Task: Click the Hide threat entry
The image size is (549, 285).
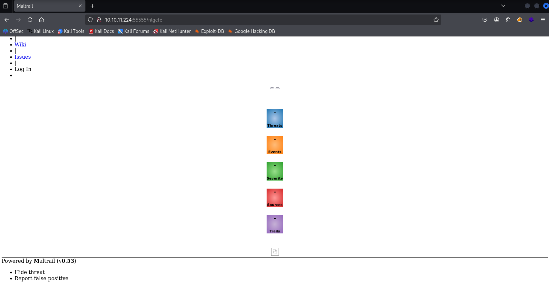Action: [x=30, y=272]
